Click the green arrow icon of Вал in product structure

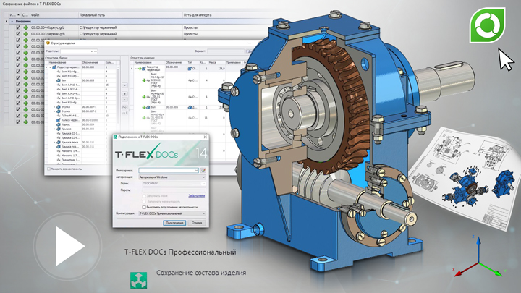144,107
